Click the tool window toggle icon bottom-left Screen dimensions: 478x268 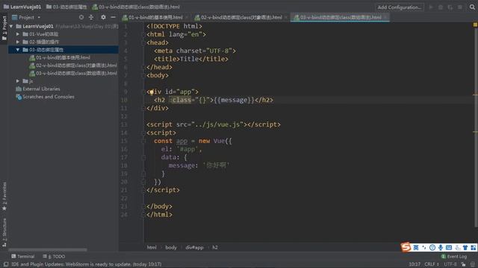5,264
